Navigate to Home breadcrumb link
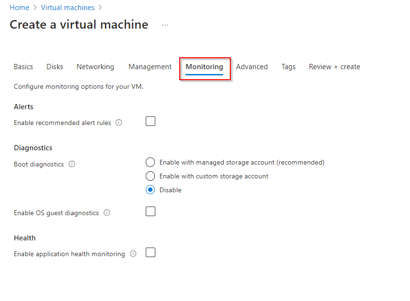The width and height of the screenshot is (410, 301). pos(19,8)
